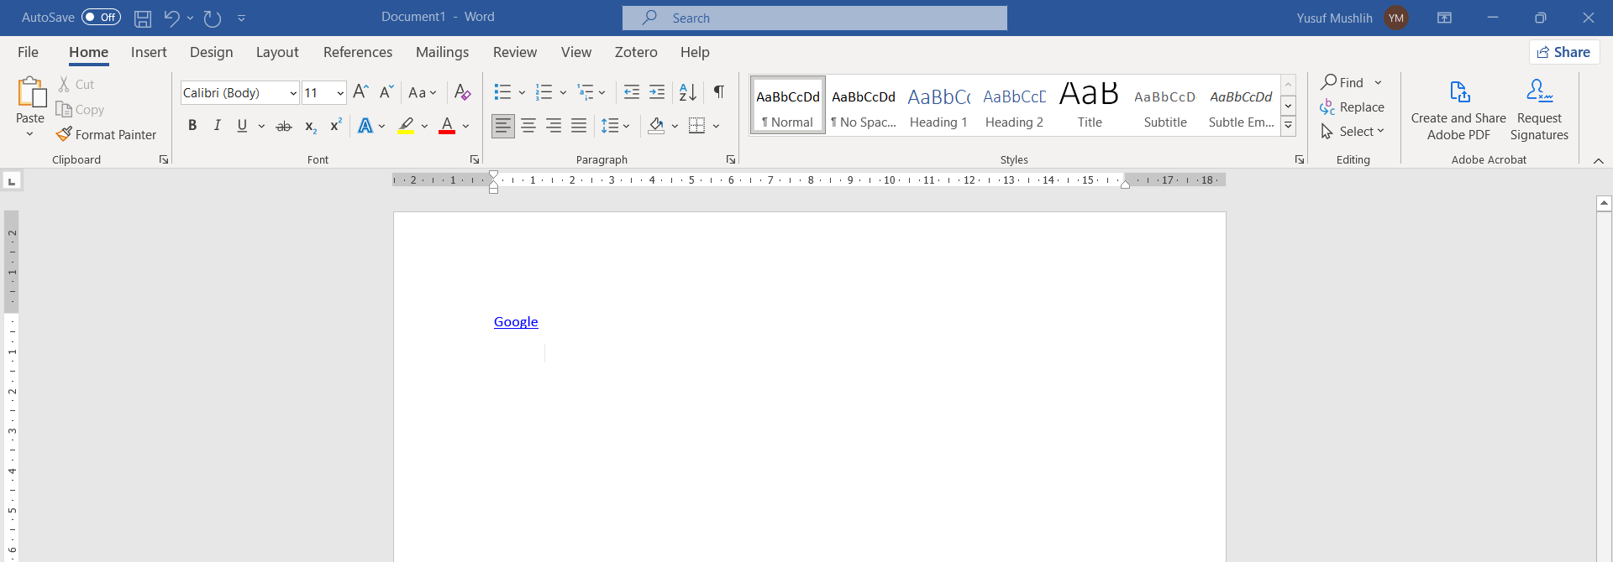Open the font name dropdown
1613x562 pixels.
pyautogui.click(x=293, y=93)
